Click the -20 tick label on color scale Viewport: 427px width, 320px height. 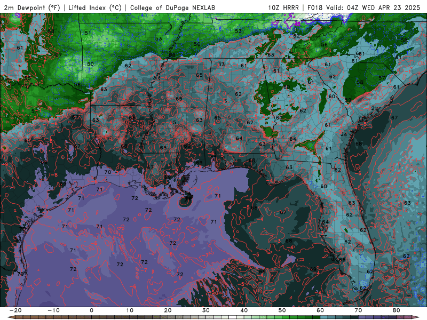tap(15, 310)
